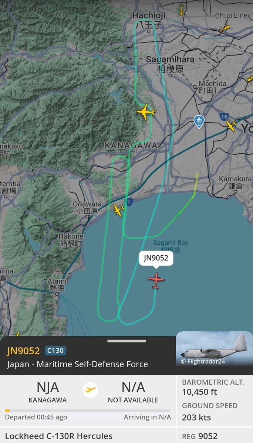Select the yellow propeller plane near Odawara
253x443 pixels.
tap(119, 210)
